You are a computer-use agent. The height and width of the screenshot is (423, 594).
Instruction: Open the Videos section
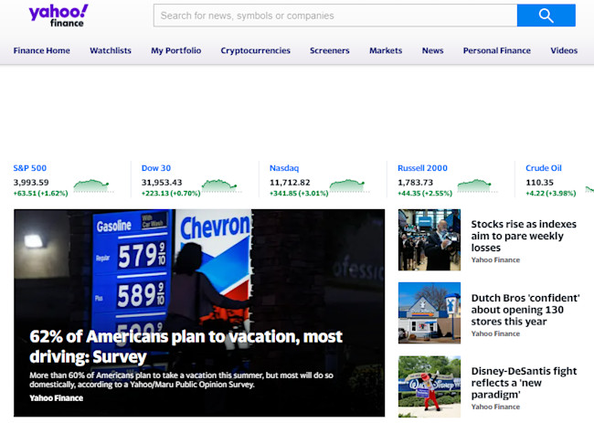564,50
